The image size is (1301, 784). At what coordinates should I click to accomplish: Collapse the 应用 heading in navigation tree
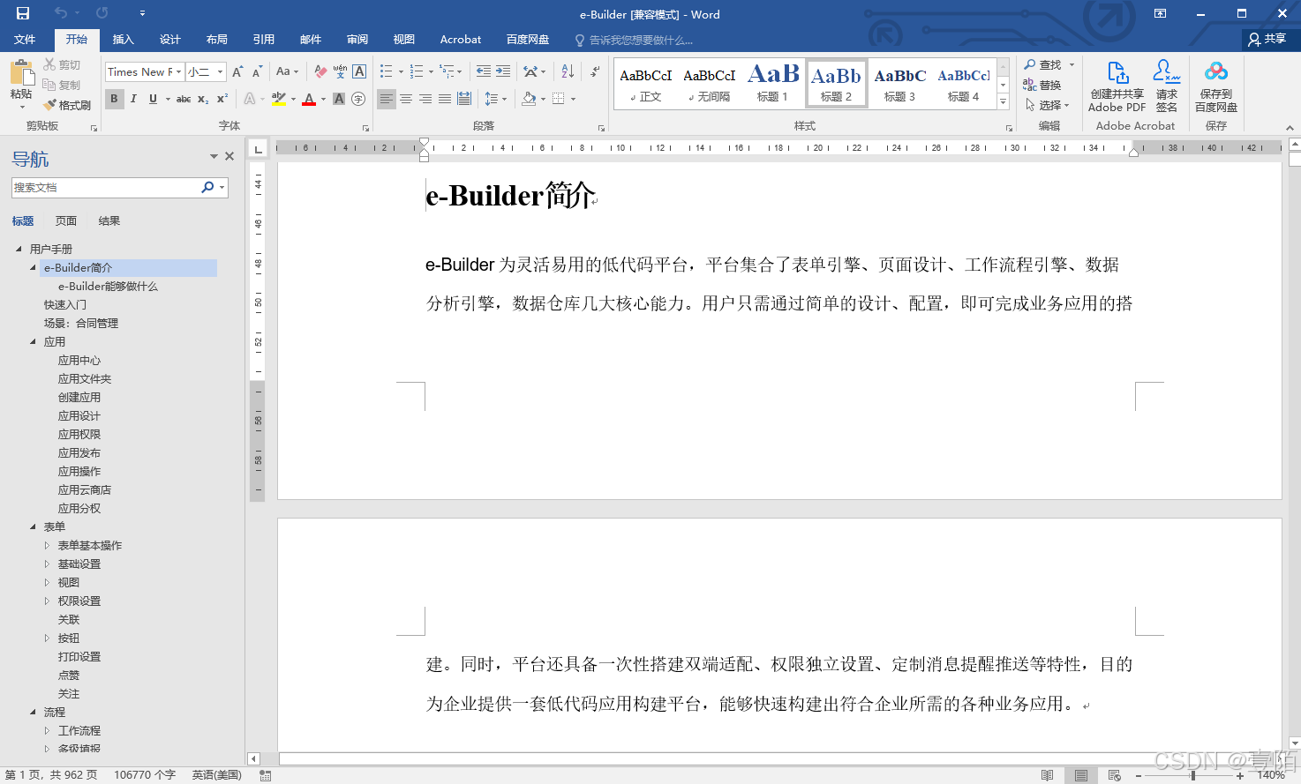(34, 341)
